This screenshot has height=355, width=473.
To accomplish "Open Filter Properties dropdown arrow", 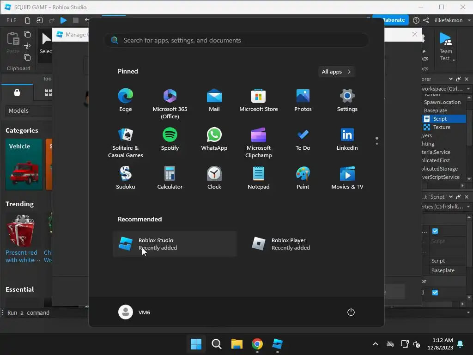I will (468, 207).
